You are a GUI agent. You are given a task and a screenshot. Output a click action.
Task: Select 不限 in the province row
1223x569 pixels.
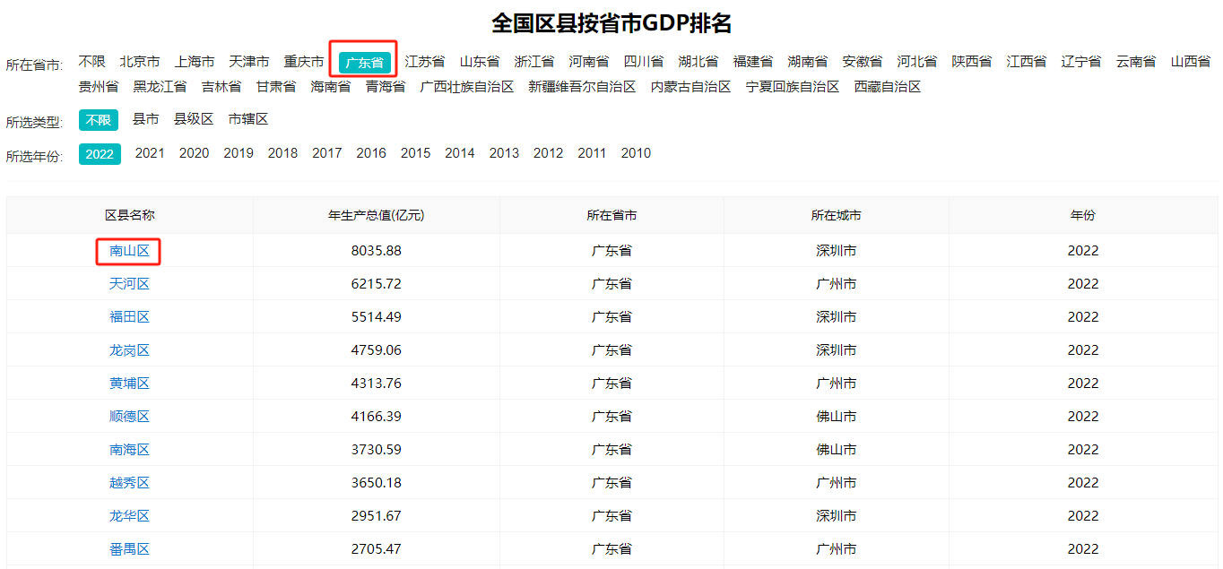pos(91,62)
